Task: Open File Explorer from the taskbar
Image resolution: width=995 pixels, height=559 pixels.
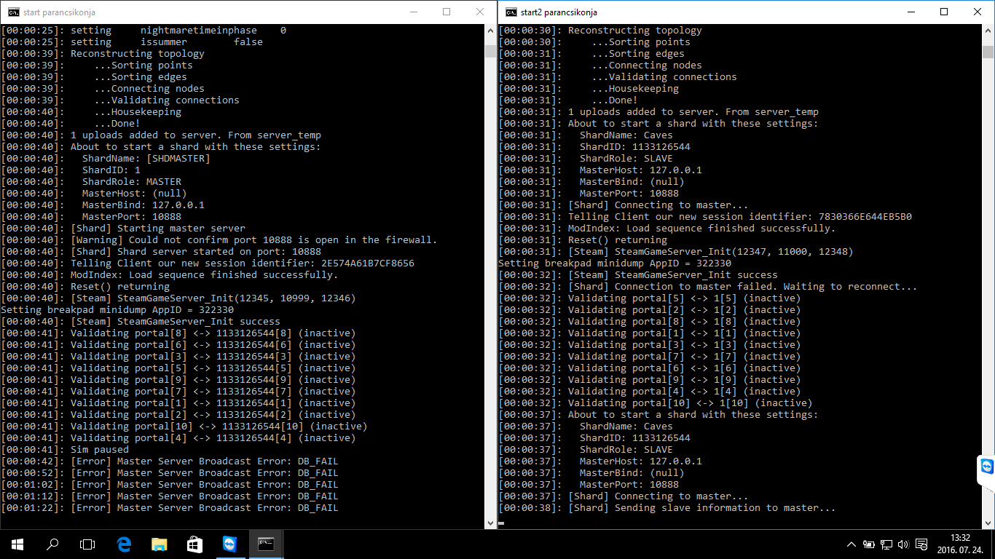Action: 159,544
